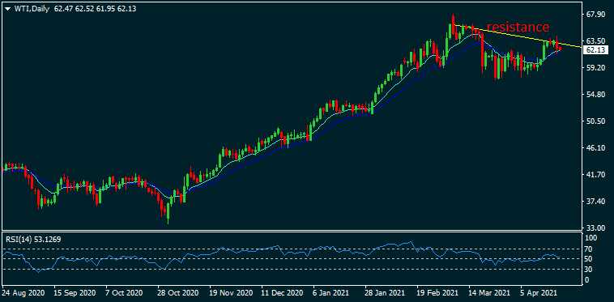Select the WTI,Daily symbol label
This screenshot has width=614, height=302.
(x=31, y=9)
